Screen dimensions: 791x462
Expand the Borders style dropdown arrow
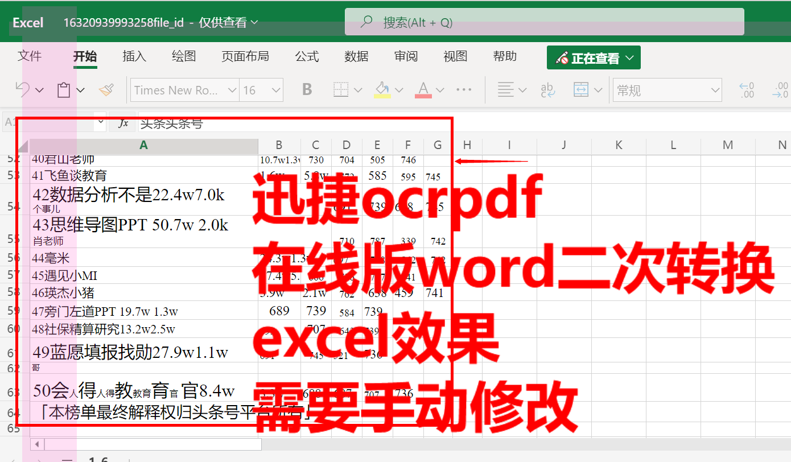click(358, 90)
